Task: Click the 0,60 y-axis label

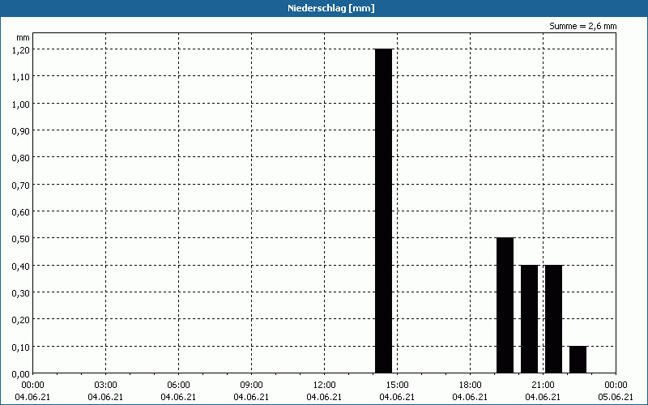Action: pos(21,211)
